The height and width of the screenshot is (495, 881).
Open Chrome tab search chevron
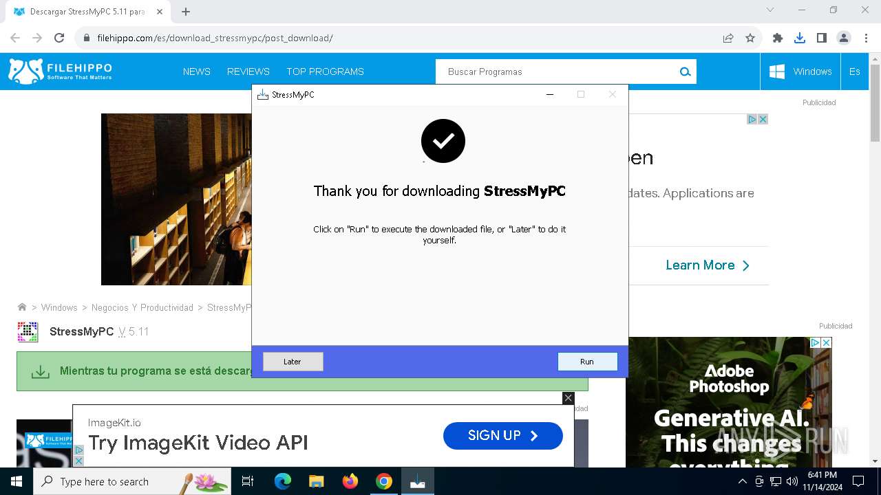[770, 10]
